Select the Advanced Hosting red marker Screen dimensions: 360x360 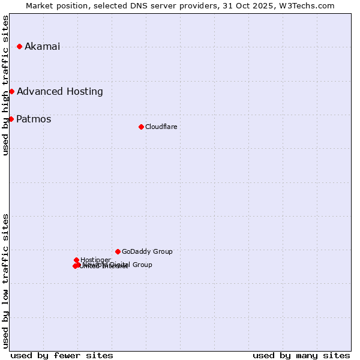tap(11, 92)
